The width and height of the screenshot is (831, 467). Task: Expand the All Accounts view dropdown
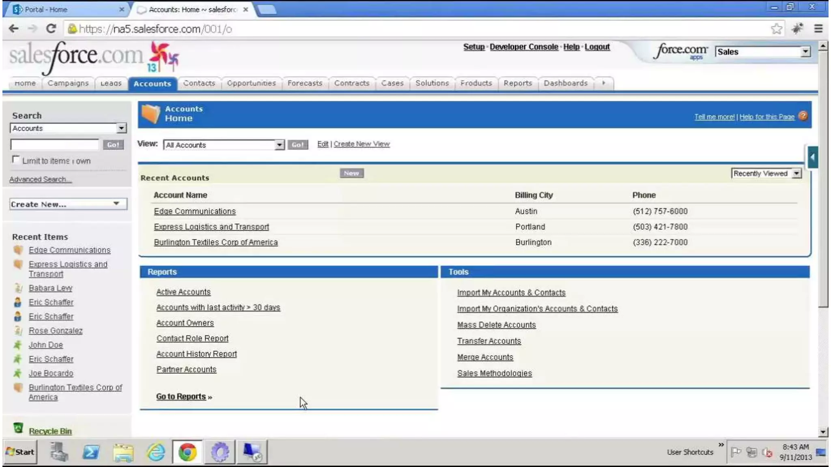point(279,145)
